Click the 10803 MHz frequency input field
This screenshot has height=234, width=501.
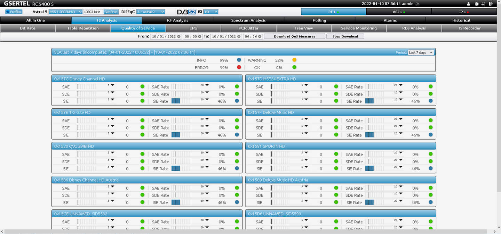click(x=93, y=12)
